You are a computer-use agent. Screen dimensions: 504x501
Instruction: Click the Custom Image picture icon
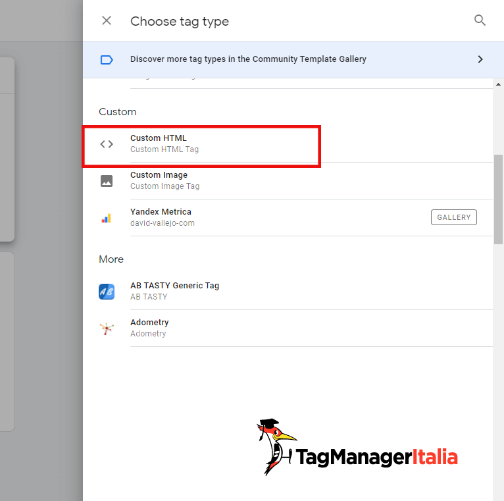coord(107,181)
